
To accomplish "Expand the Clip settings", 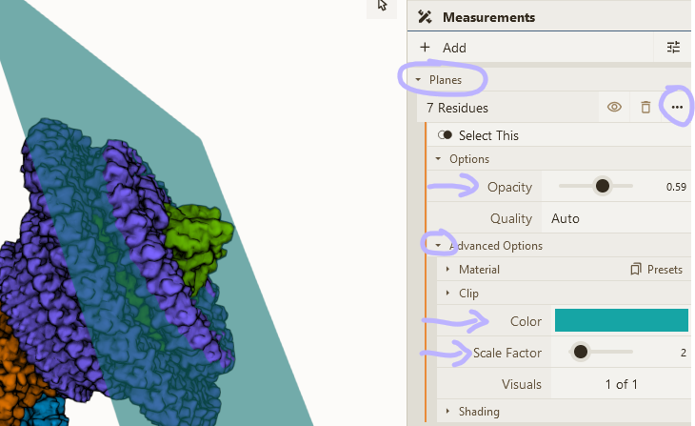I will [448, 294].
